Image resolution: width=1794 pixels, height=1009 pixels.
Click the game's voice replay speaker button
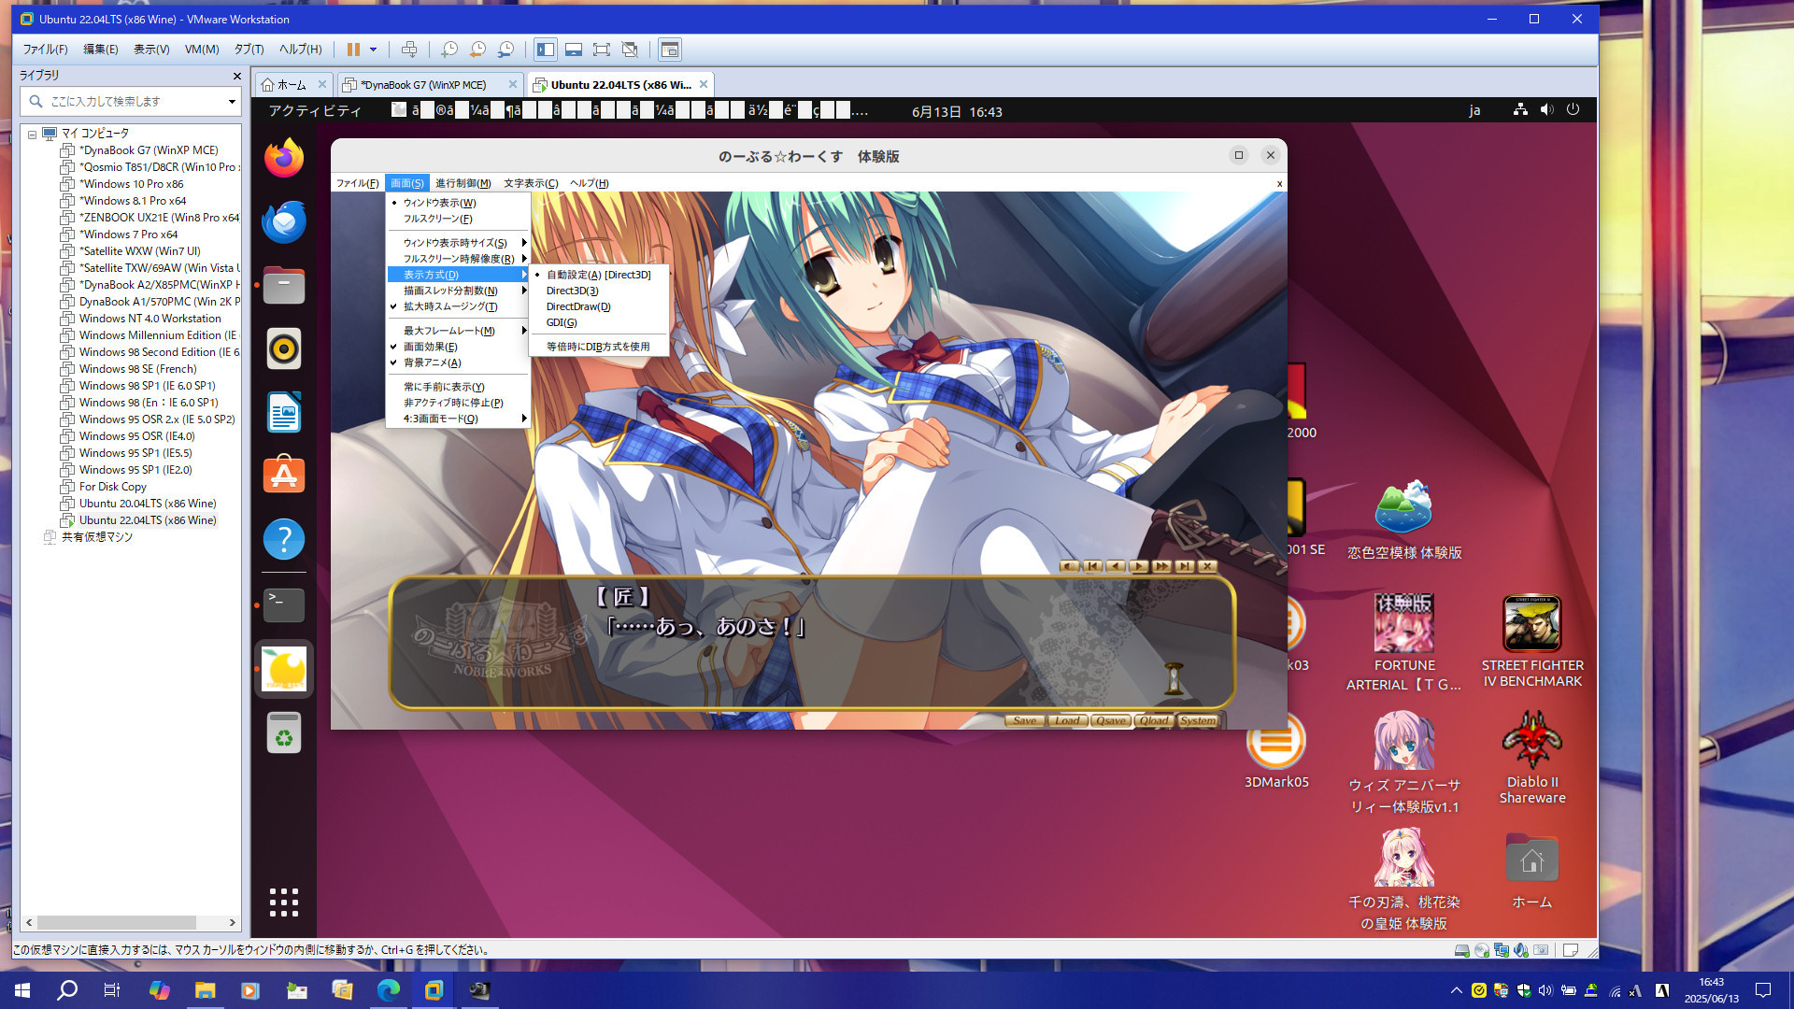[x=1070, y=566]
